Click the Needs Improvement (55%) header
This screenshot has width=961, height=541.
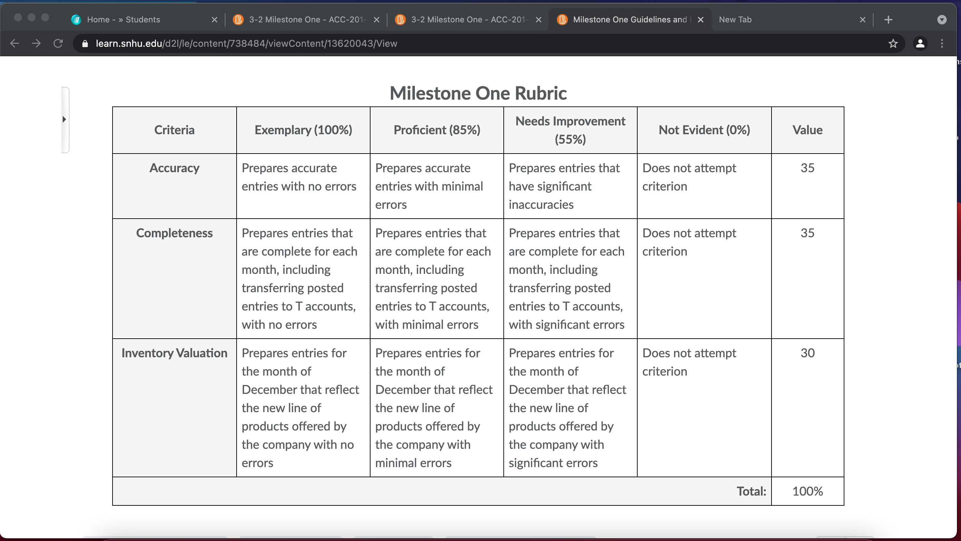(x=570, y=130)
